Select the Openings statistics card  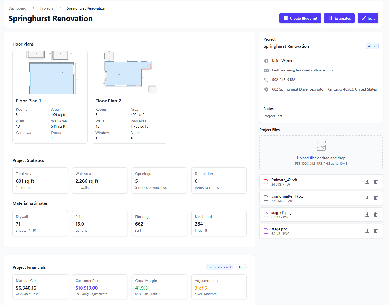click(x=159, y=180)
